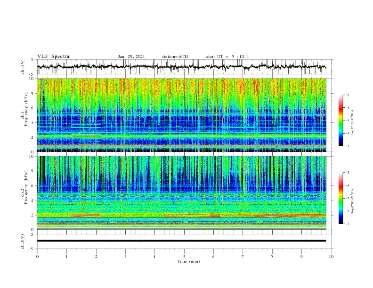Click the '-3' value on upper colorbar
373x288 pixels.
tap(347, 95)
